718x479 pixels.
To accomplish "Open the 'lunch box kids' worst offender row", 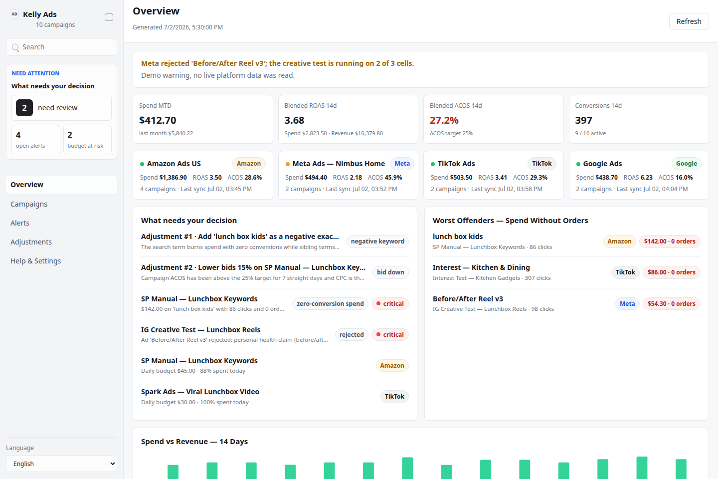I will (x=566, y=241).
